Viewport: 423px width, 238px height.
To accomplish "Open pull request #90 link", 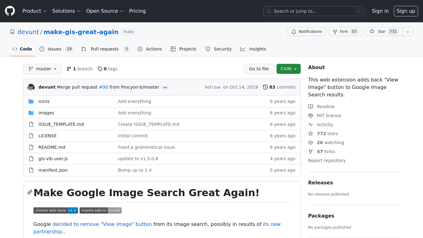I will (103, 87).
